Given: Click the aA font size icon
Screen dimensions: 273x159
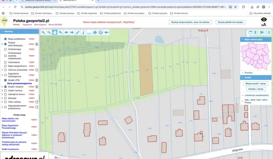Looking at the screenshot, I should 264,25.
